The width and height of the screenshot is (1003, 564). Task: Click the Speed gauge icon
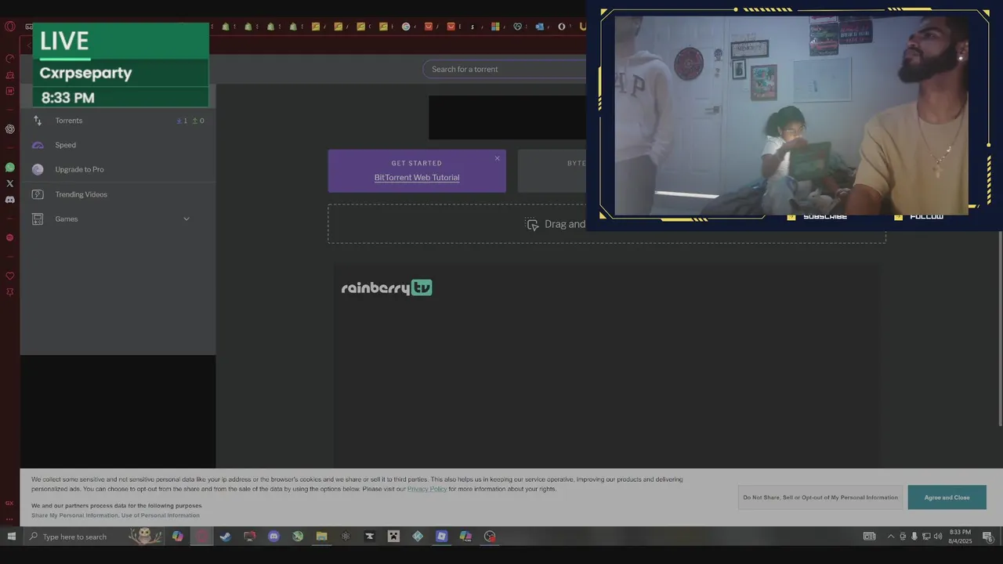tap(38, 145)
